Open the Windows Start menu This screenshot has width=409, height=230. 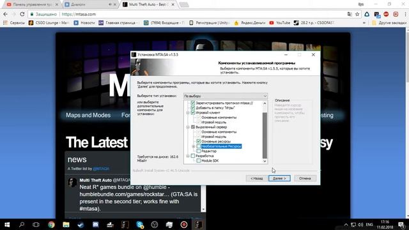point(7,224)
